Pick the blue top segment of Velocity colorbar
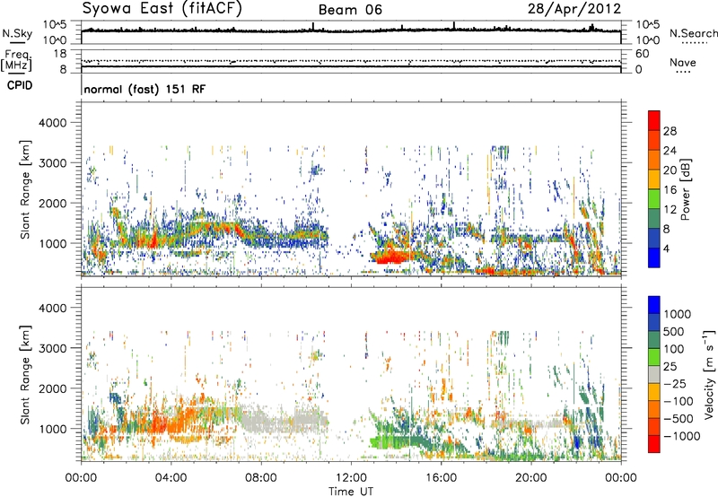Viewport: 718px width, 497px height. coord(654,305)
